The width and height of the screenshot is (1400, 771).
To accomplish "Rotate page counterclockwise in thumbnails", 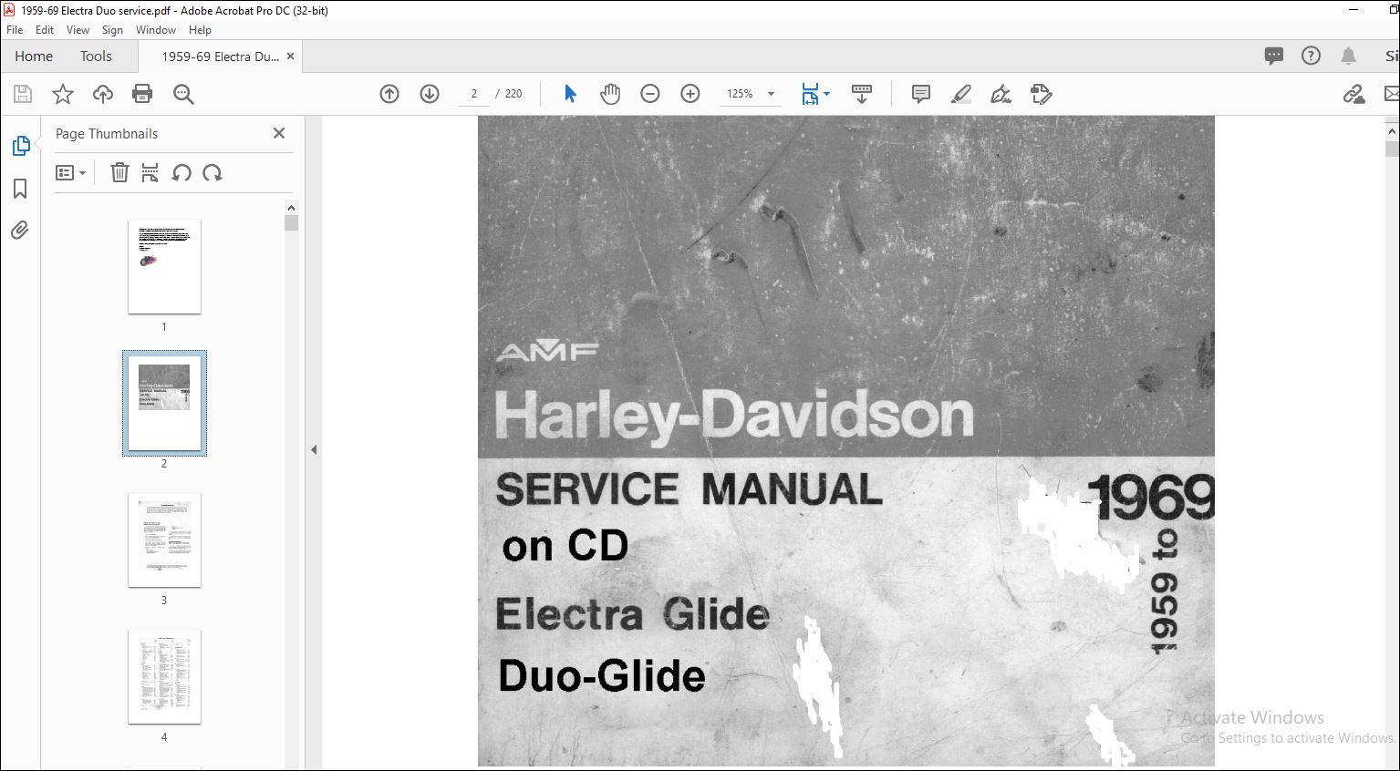I will tap(181, 172).
